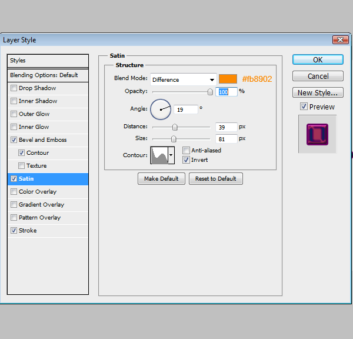The width and height of the screenshot is (353, 339).
Task: Tick the Inner Glow checkbox
Action: (x=14, y=127)
